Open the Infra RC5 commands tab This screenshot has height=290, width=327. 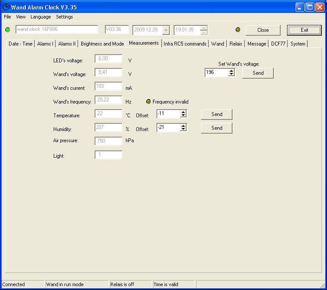(x=185, y=44)
